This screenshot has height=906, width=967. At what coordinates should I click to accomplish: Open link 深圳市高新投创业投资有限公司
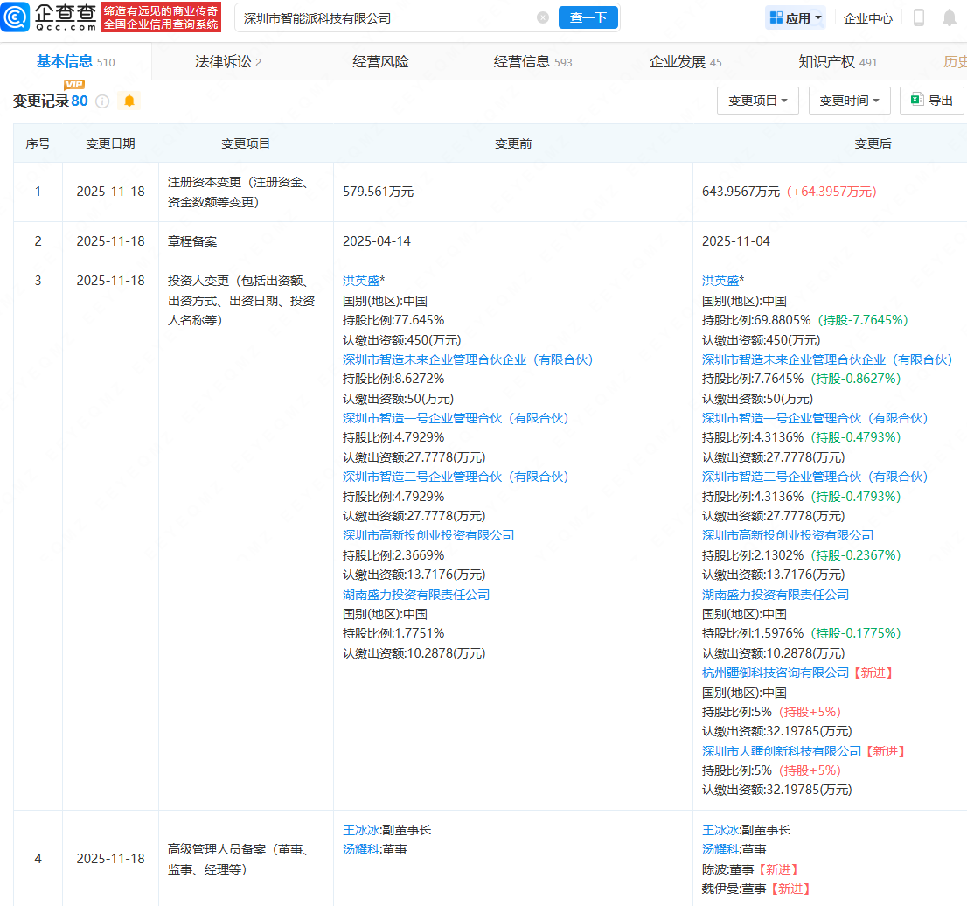pos(429,534)
